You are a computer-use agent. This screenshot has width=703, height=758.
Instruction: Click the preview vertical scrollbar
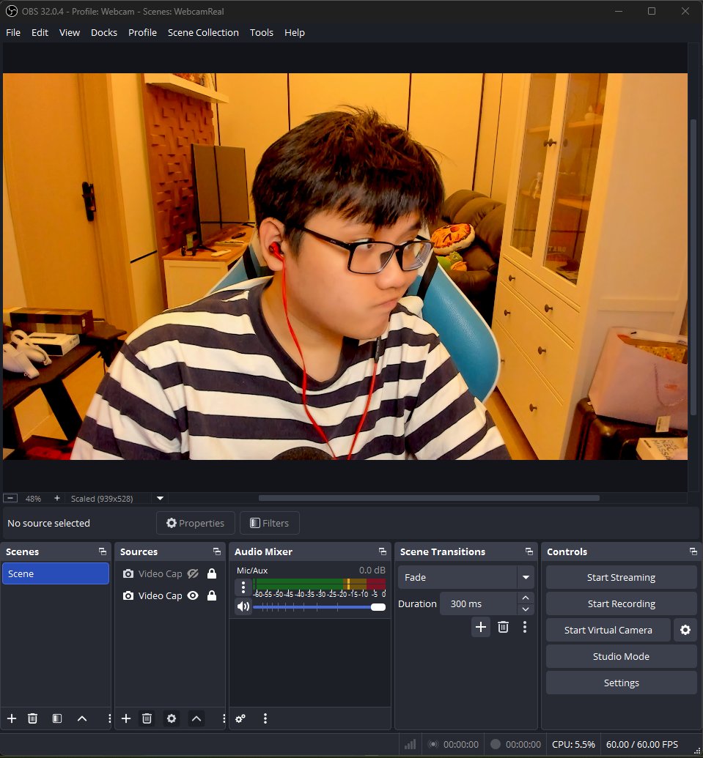click(x=693, y=266)
